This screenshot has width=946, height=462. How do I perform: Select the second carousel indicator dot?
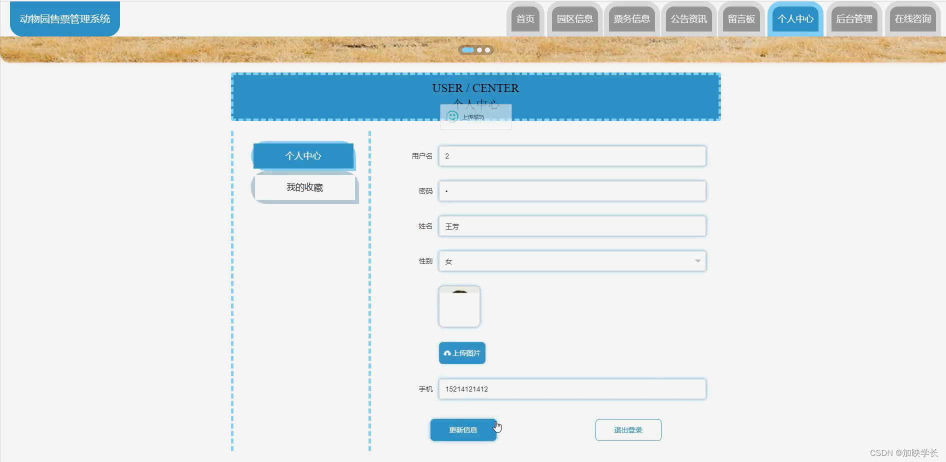(x=480, y=50)
